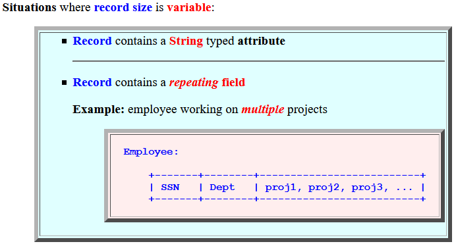Click the red word 'field'
The width and height of the screenshot is (456, 246).
point(233,82)
